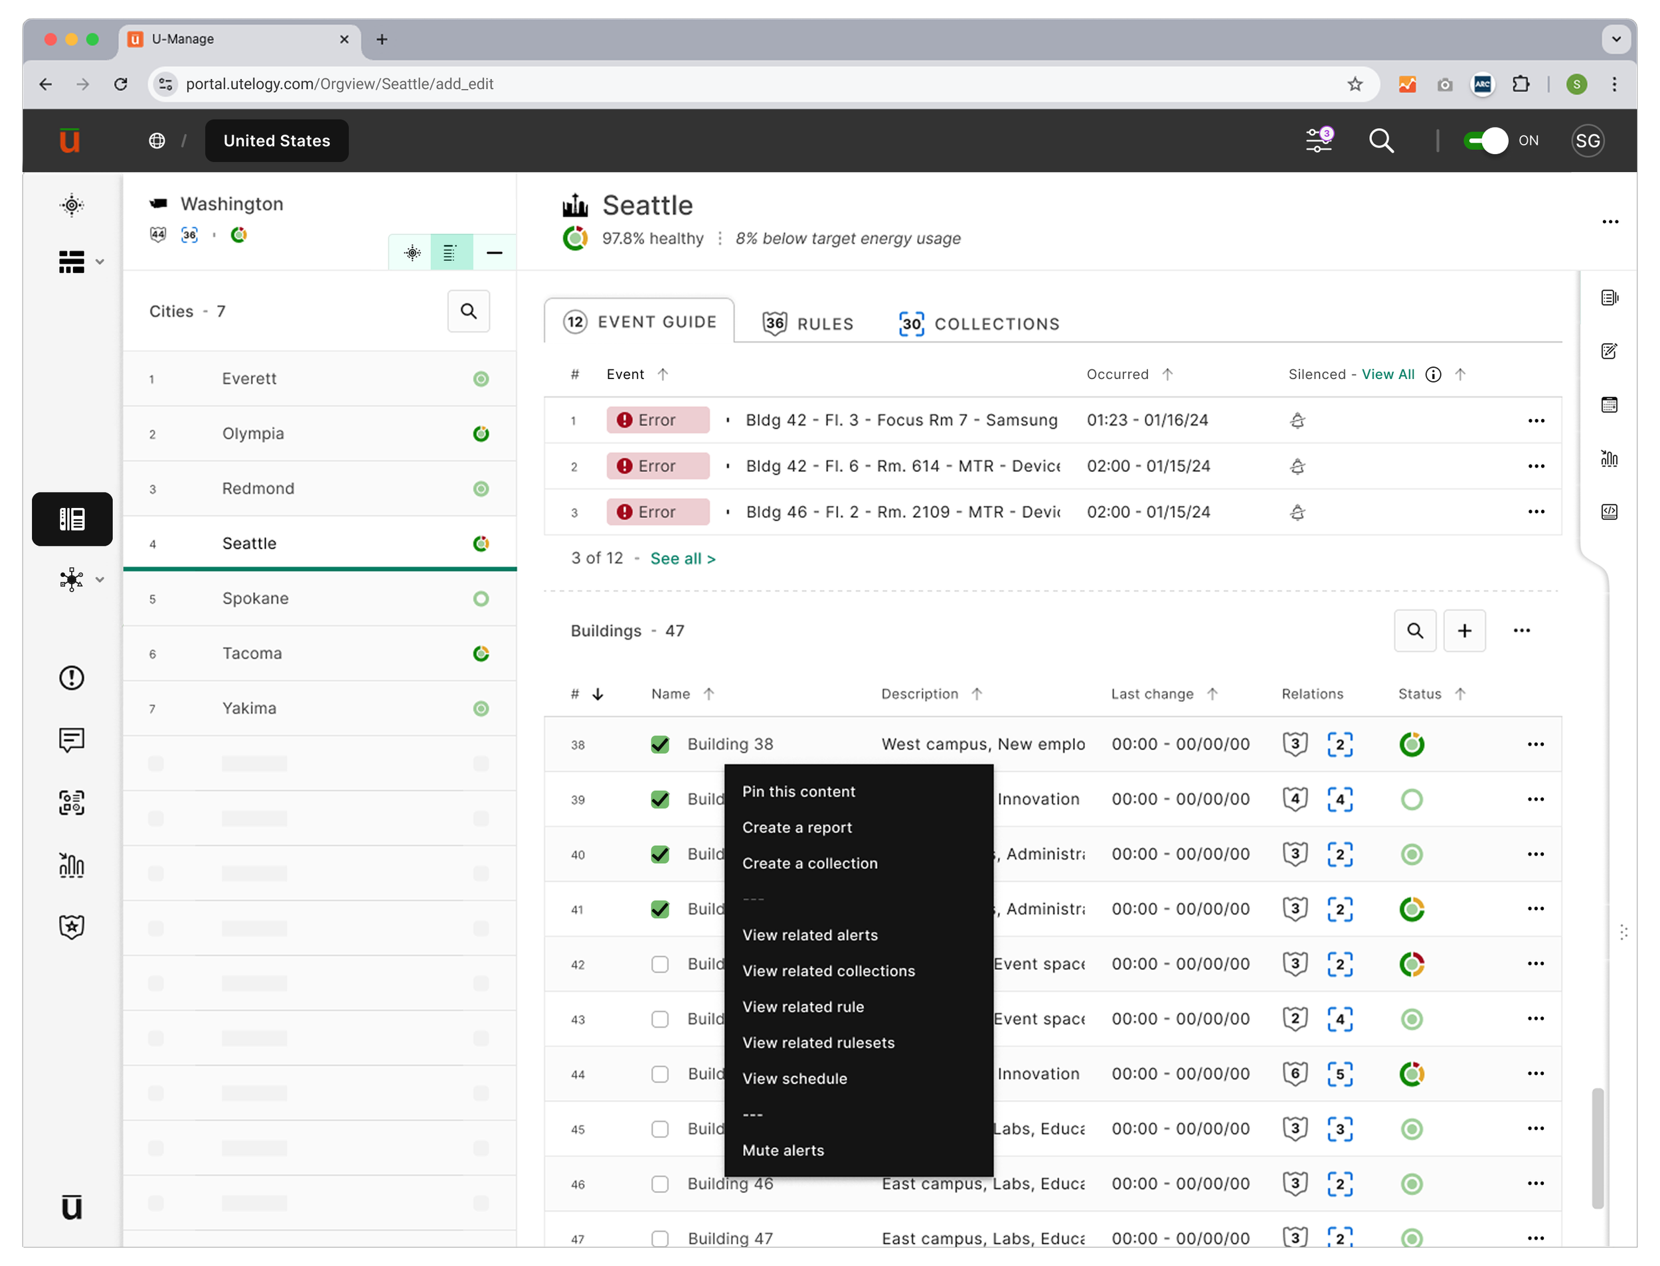Add a new building with plus button
Image resolution: width=1660 pixels, height=1266 pixels.
pyautogui.click(x=1464, y=631)
